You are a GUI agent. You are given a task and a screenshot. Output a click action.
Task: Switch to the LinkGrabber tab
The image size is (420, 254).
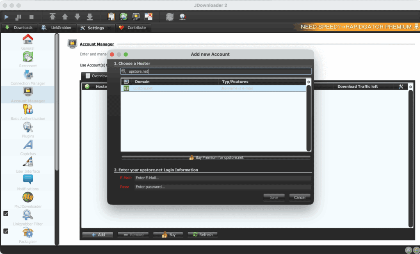click(x=57, y=27)
